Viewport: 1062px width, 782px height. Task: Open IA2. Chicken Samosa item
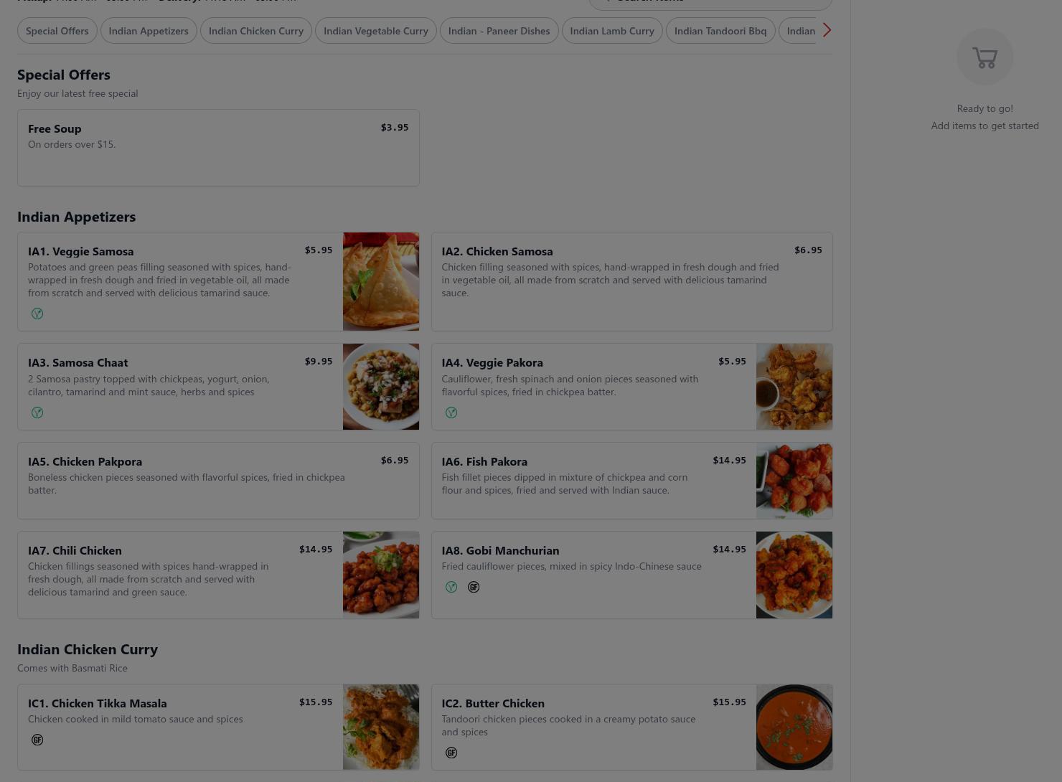(632, 281)
